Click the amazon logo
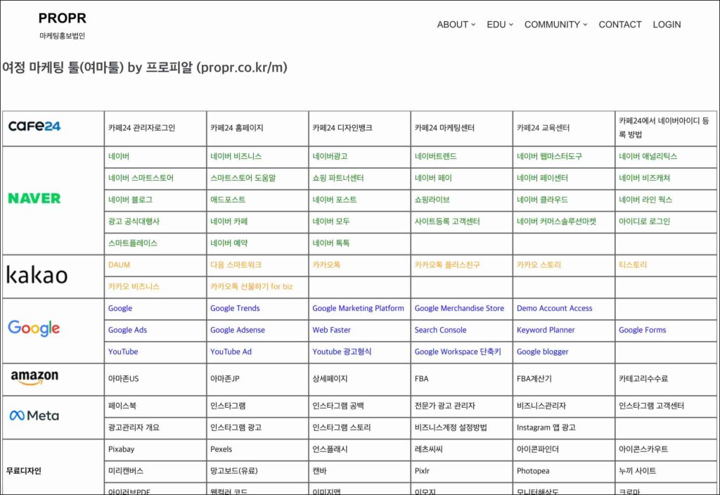This screenshot has height=495, width=720. [34, 378]
